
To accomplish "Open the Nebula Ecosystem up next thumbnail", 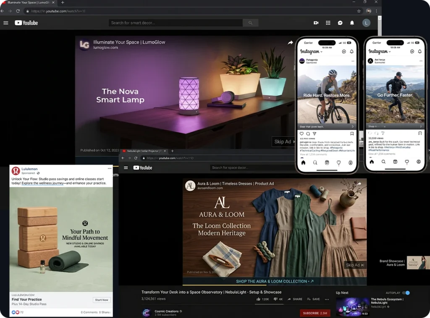I will [352, 307].
